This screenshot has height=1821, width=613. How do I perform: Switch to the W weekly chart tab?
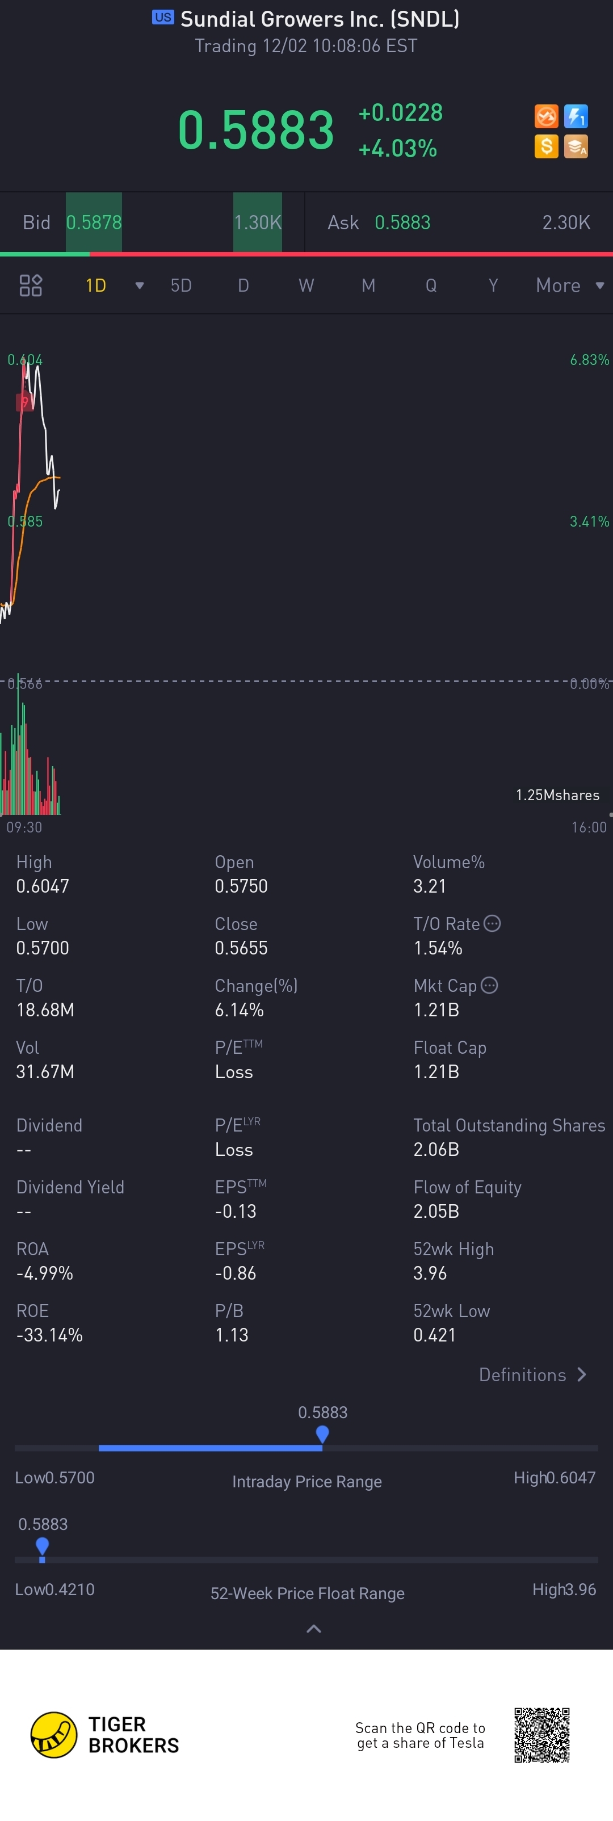[305, 285]
